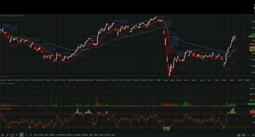The width and height of the screenshot is (255, 137).
Task: Click the Δεκ'19 date axis label
Action: point(144,80)
